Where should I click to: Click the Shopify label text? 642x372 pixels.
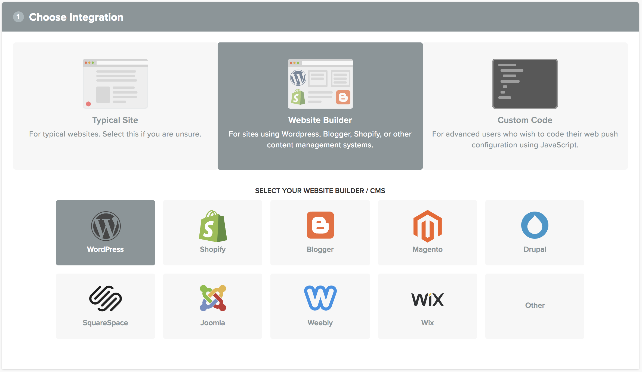point(213,249)
